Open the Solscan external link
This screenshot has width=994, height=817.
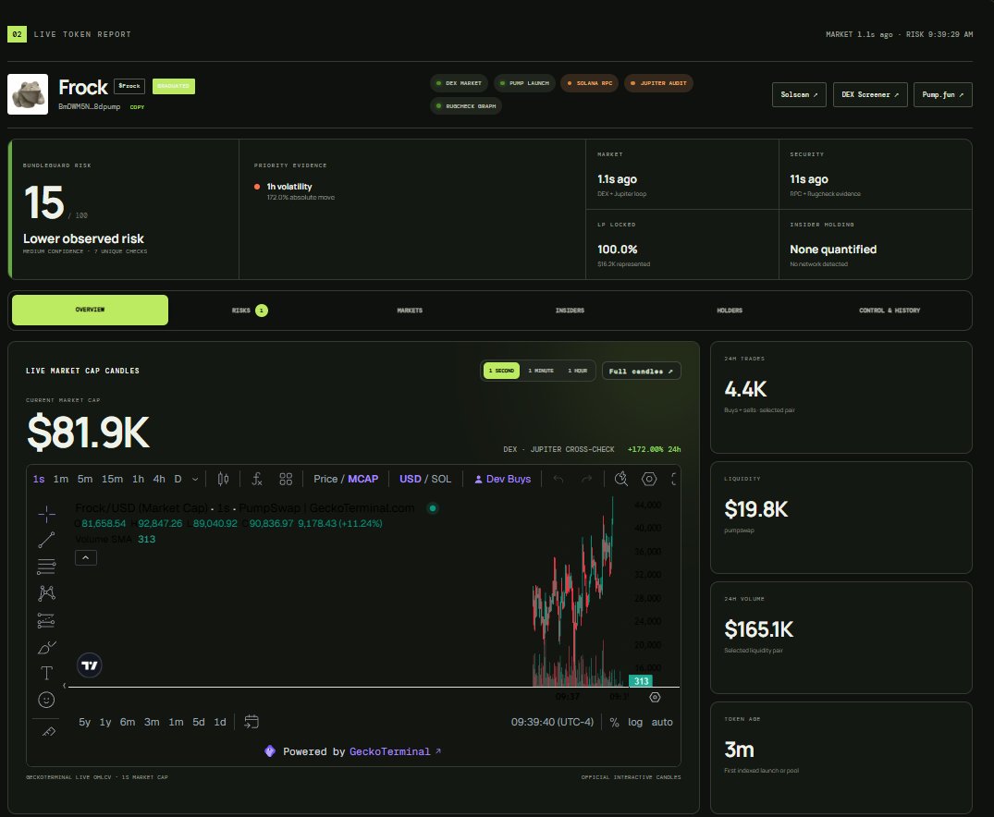click(x=799, y=94)
